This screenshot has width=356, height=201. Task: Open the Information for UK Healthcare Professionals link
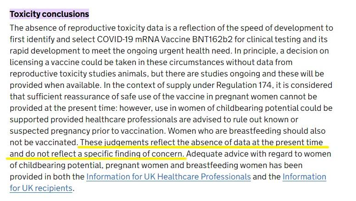pyautogui.click(x=168, y=177)
